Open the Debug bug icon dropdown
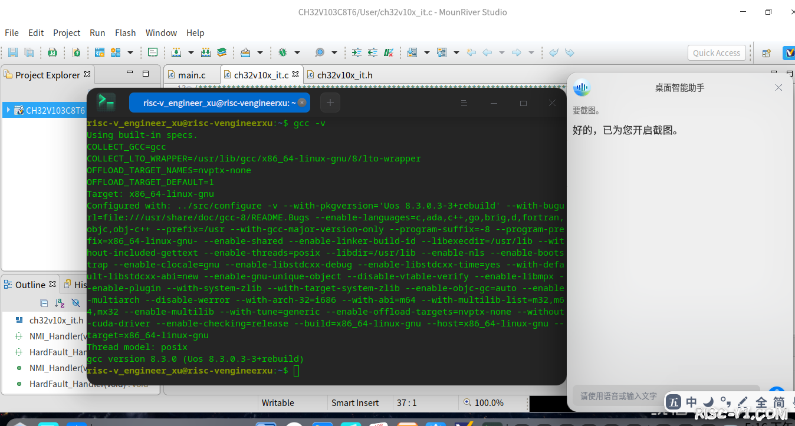The height and width of the screenshot is (426, 795). [x=297, y=52]
